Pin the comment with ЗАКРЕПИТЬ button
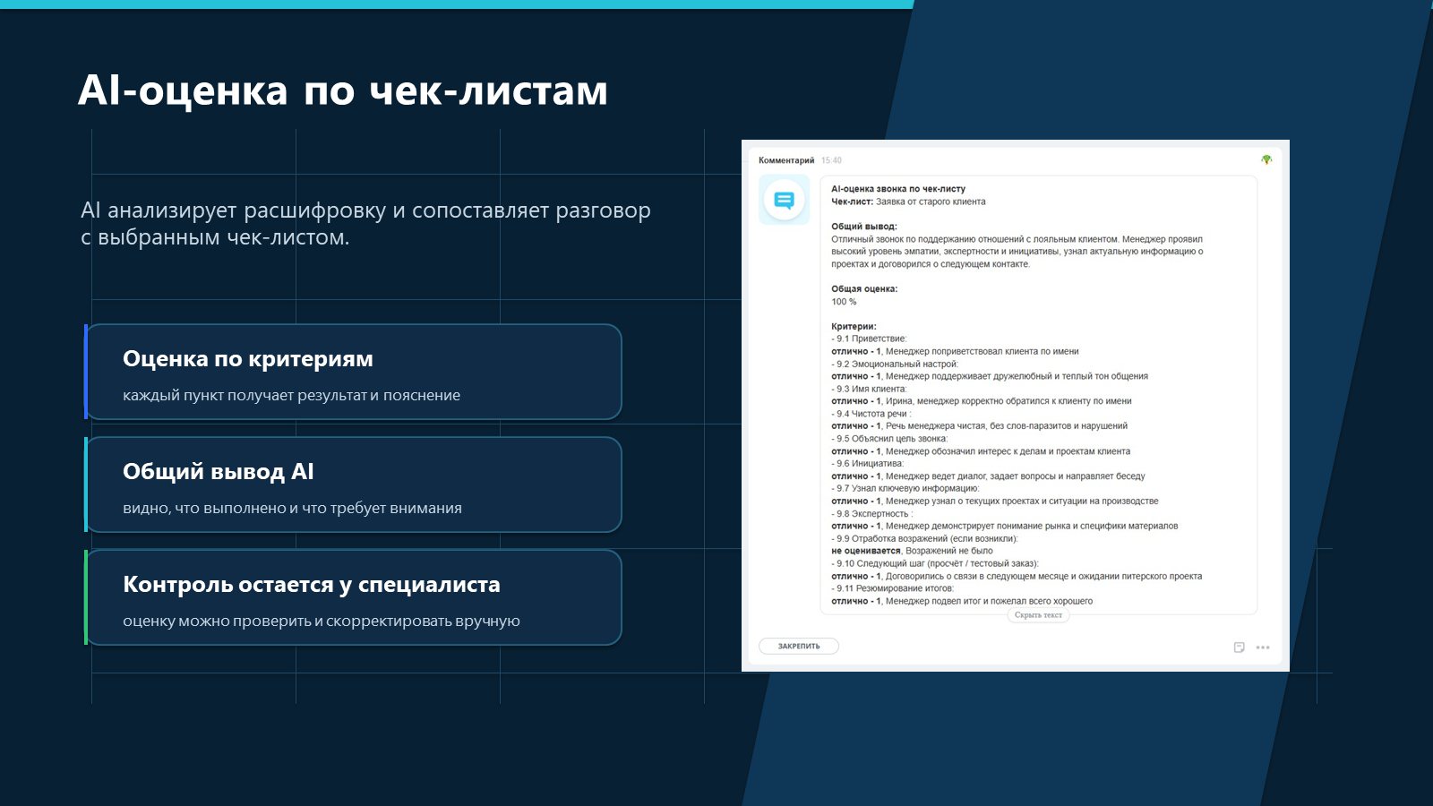Image resolution: width=1433 pixels, height=806 pixels. click(x=799, y=647)
